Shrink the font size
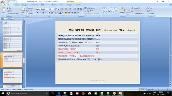 click(59, 9)
